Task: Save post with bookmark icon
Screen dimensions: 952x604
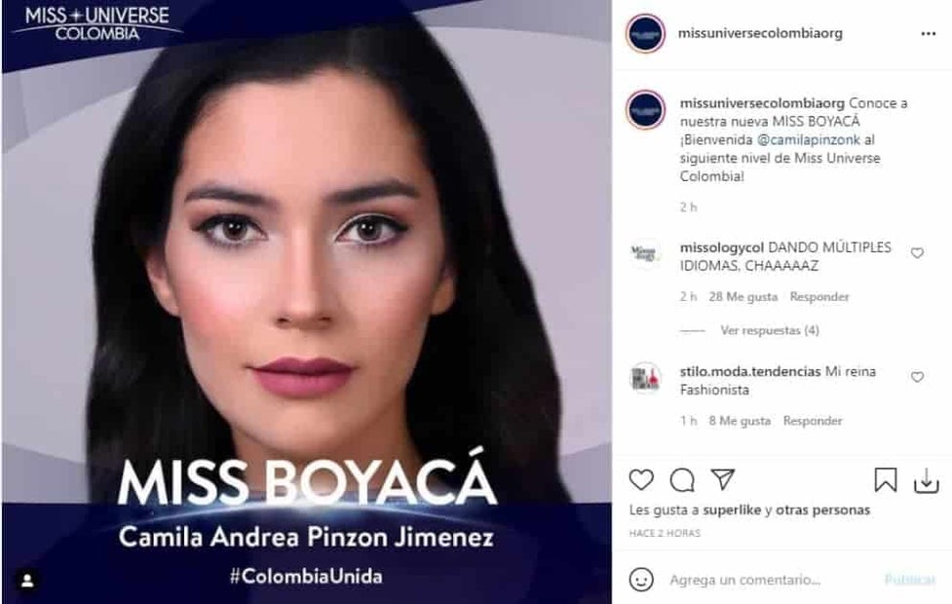Action: coord(885,480)
